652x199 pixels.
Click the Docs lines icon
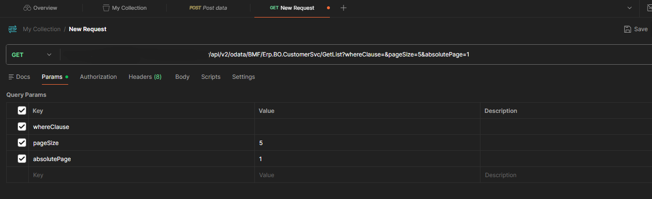click(11, 77)
